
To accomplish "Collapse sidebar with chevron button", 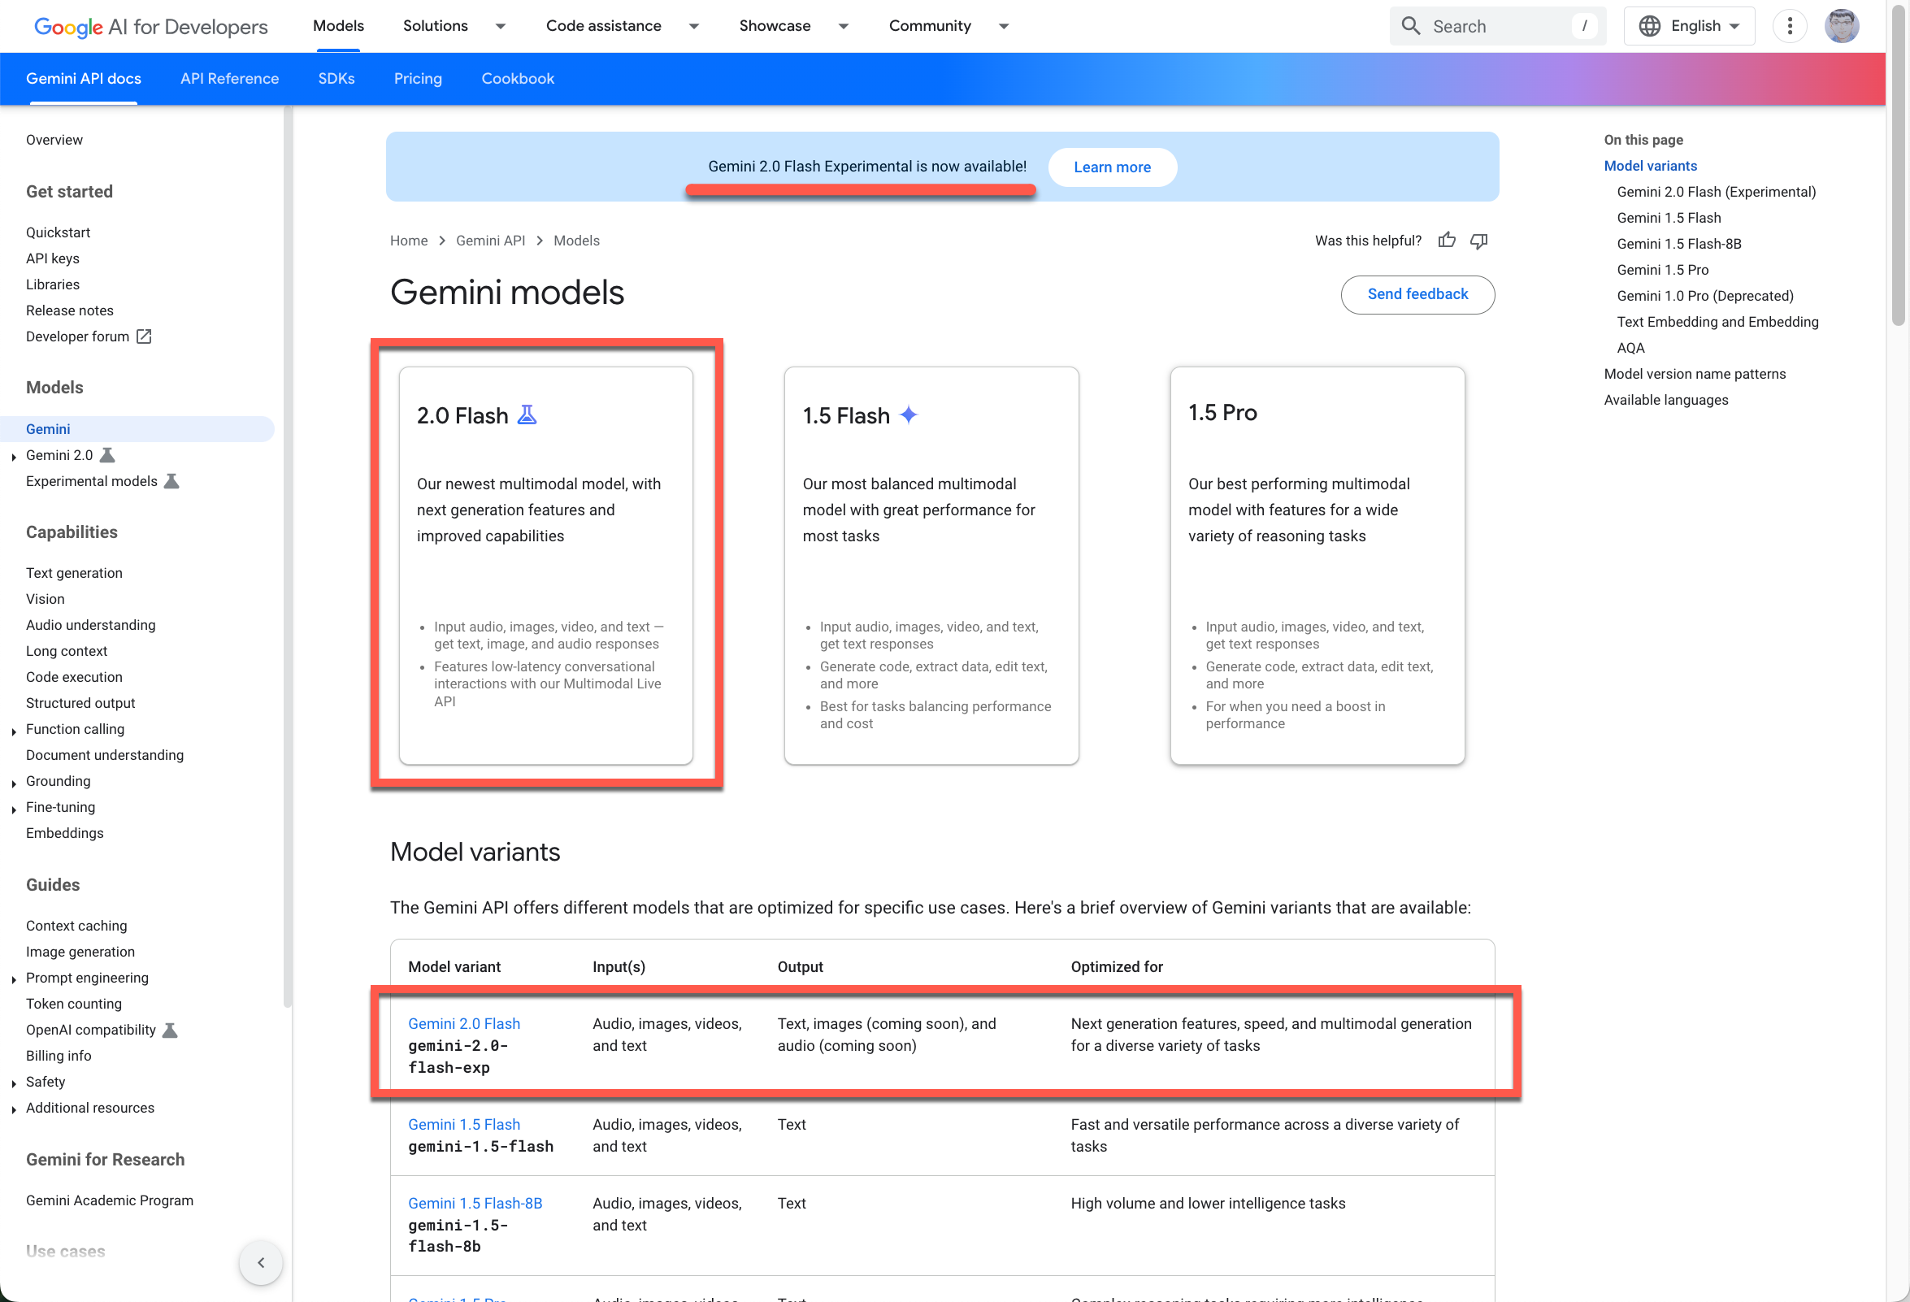I will coord(261,1261).
